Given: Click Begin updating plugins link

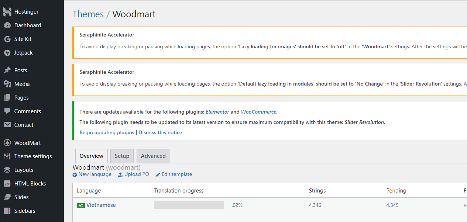Looking at the screenshot, I should [107, 132].
